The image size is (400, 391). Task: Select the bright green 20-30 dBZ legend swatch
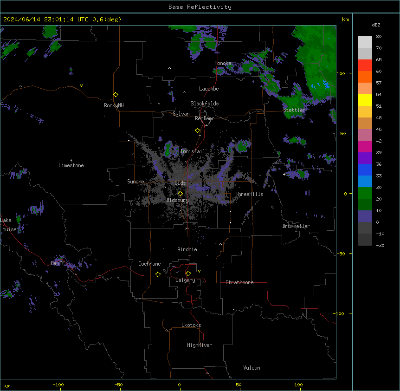click(365, 193)
